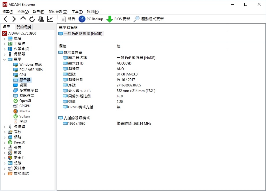The width and height of the screenshot is (266, 191).
Task: Open the line graph toolbar icon
Action: (x=50, y=19)
